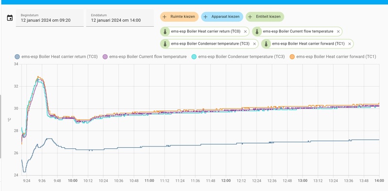
Task: Click the Ruimte kiezen button
Action: click(179, 17)
